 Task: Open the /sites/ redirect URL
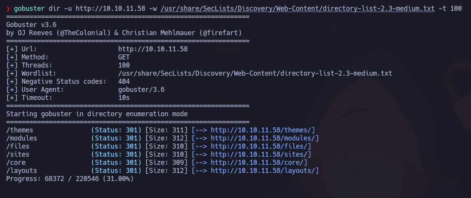[x=261, y=154]
